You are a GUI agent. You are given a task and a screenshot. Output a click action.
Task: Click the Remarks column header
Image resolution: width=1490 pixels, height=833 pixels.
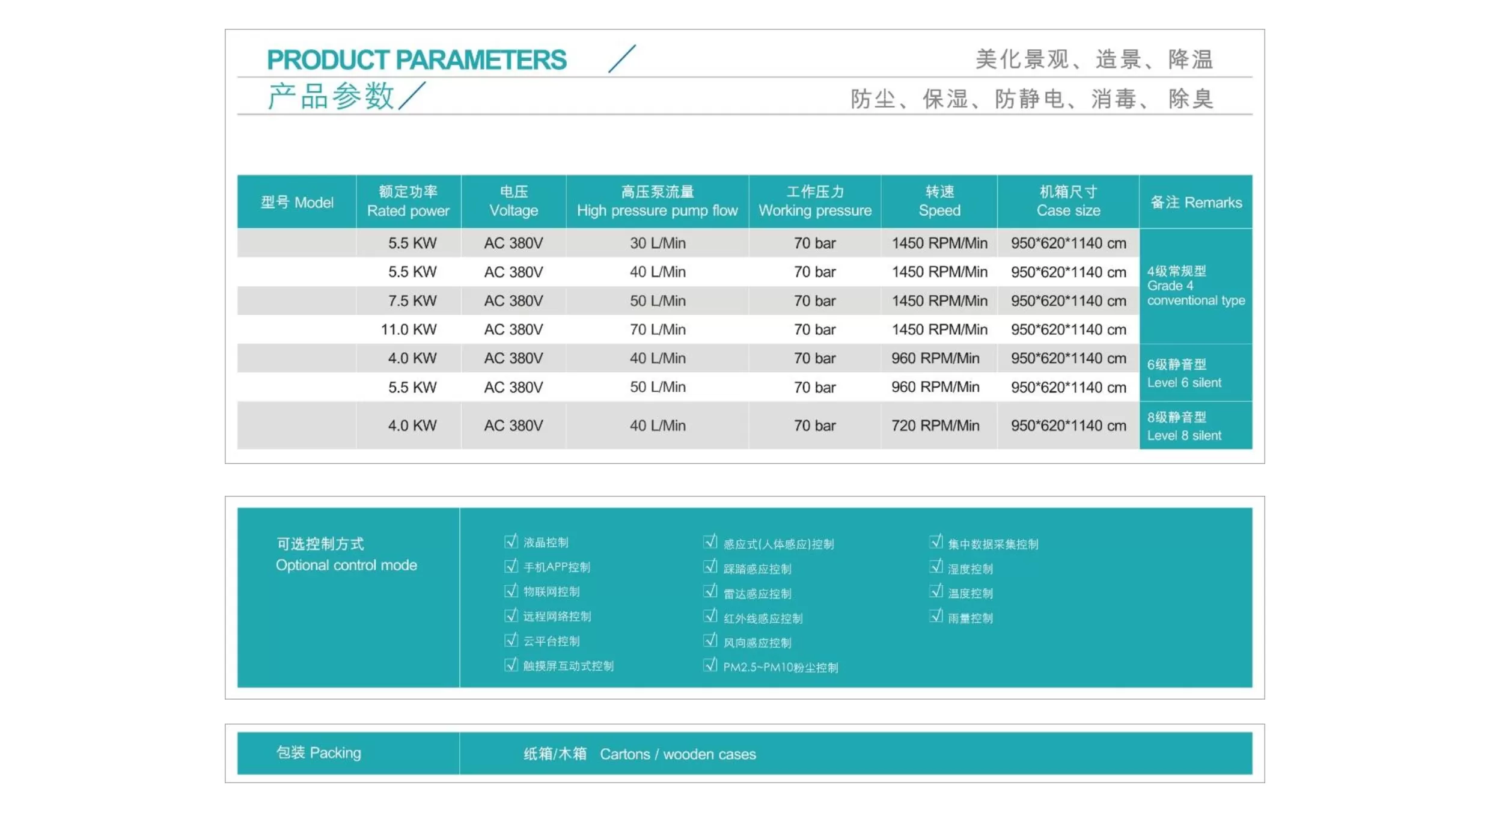pos(1195,203)
